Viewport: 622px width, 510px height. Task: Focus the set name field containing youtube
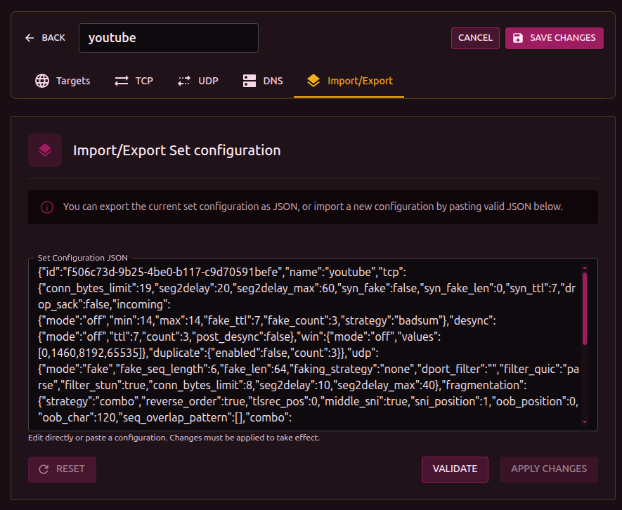169,38
